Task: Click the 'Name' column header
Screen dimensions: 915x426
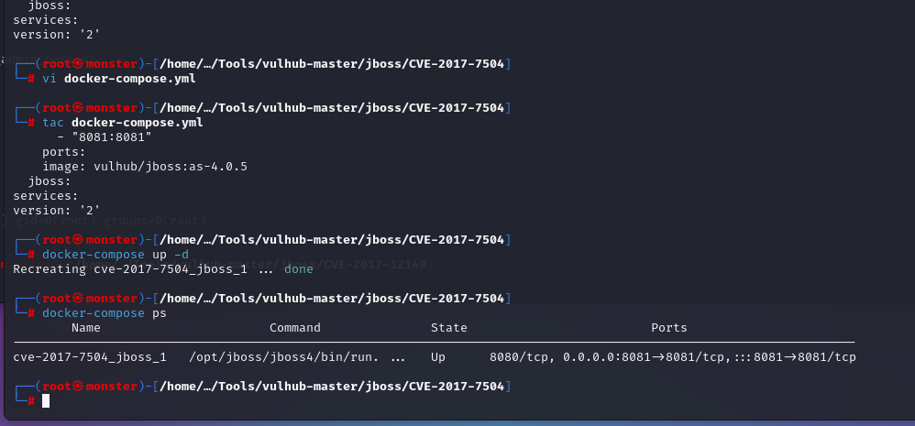Action: (86, 327)
